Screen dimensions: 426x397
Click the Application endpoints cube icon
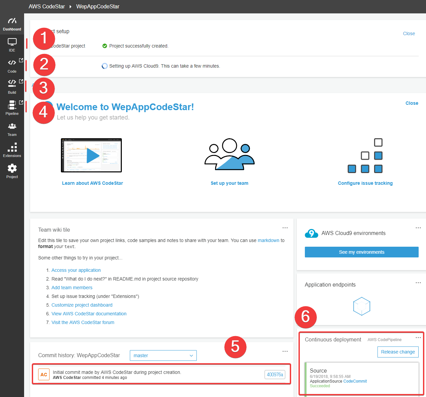click(362, 306)
